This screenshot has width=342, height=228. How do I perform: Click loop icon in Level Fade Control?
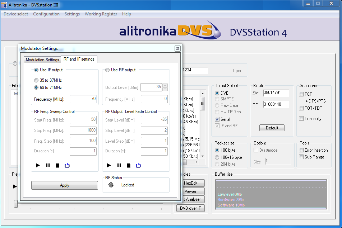(138, 165)
